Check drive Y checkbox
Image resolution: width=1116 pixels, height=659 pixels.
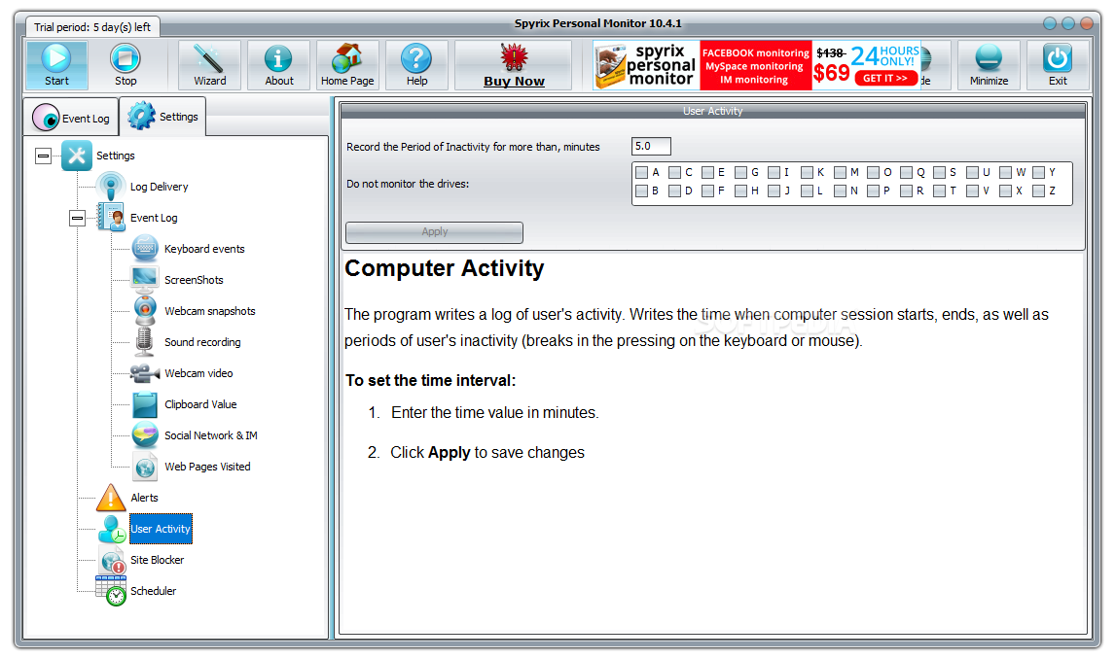pyautogui.click(x=1038, y=172)
